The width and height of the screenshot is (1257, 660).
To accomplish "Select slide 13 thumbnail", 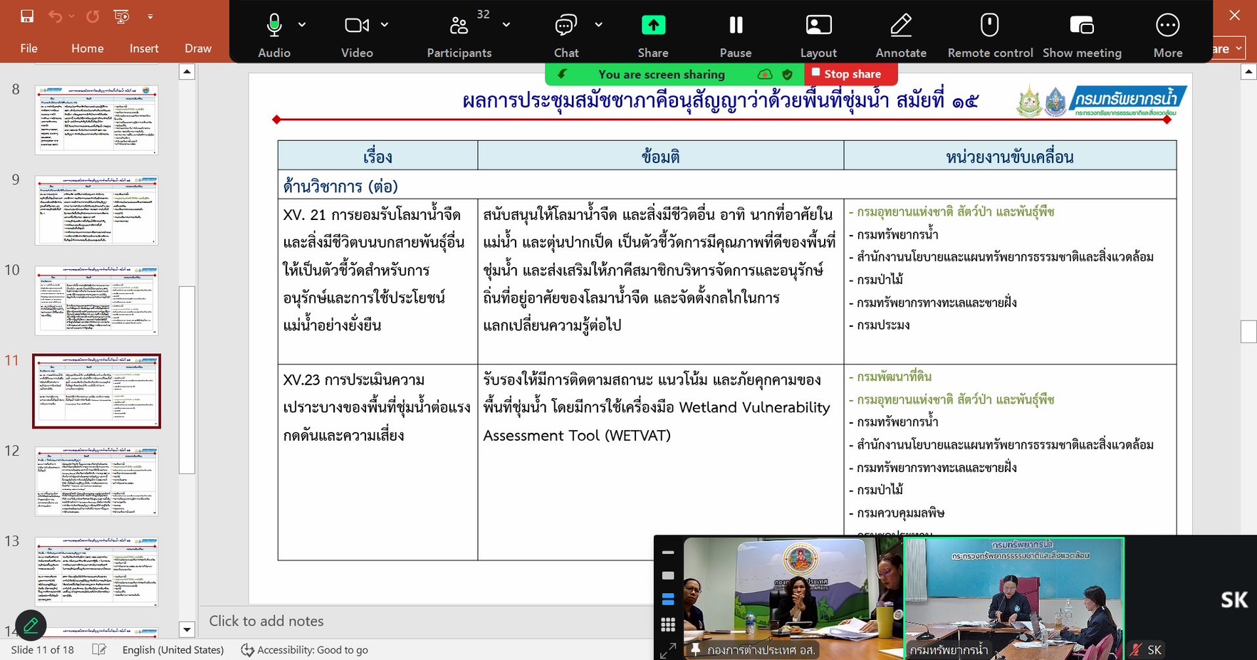I will (x=97, y=572).
